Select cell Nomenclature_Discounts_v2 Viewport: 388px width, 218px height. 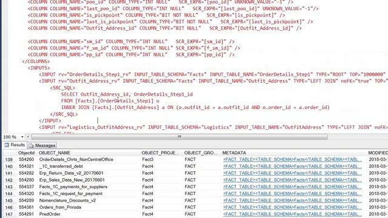pos(67,200)
